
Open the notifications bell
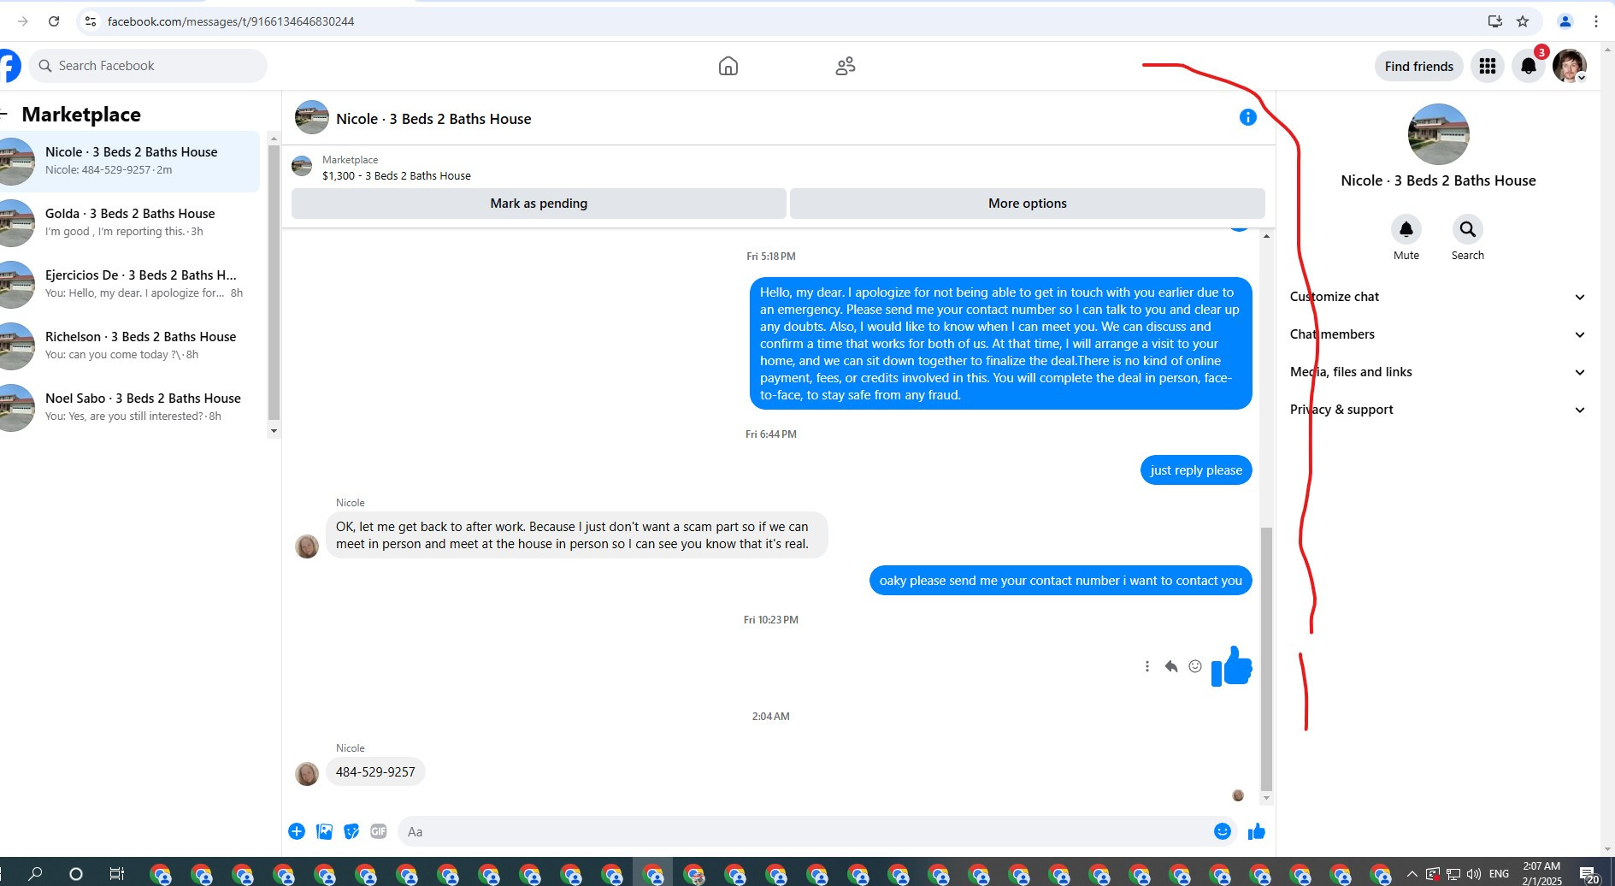click(1529, 66)
